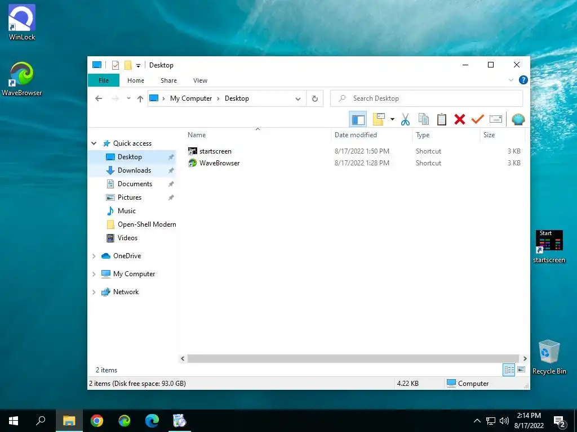Select Desktop in Quick access

[x=132, y=157]
